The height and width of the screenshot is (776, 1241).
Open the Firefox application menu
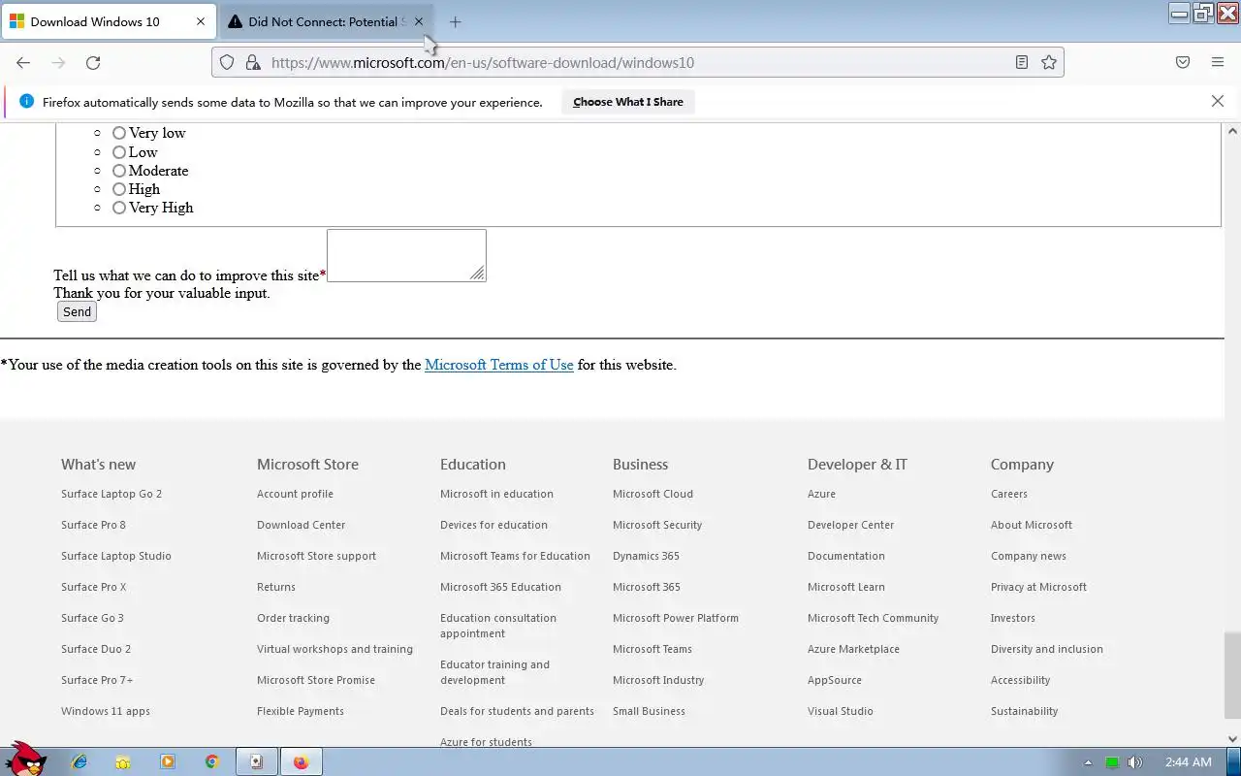tap(1218, 62)
